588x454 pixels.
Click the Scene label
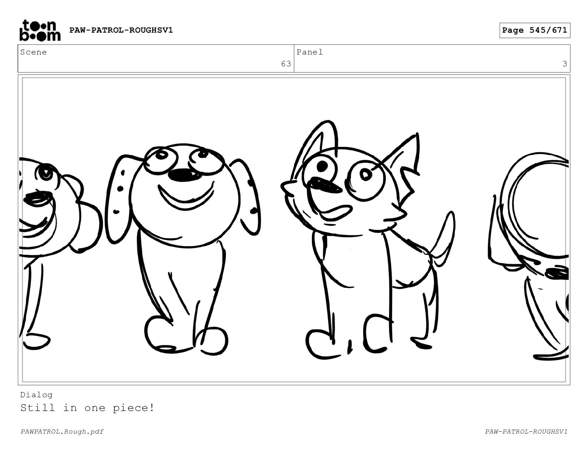pos(33,52)
